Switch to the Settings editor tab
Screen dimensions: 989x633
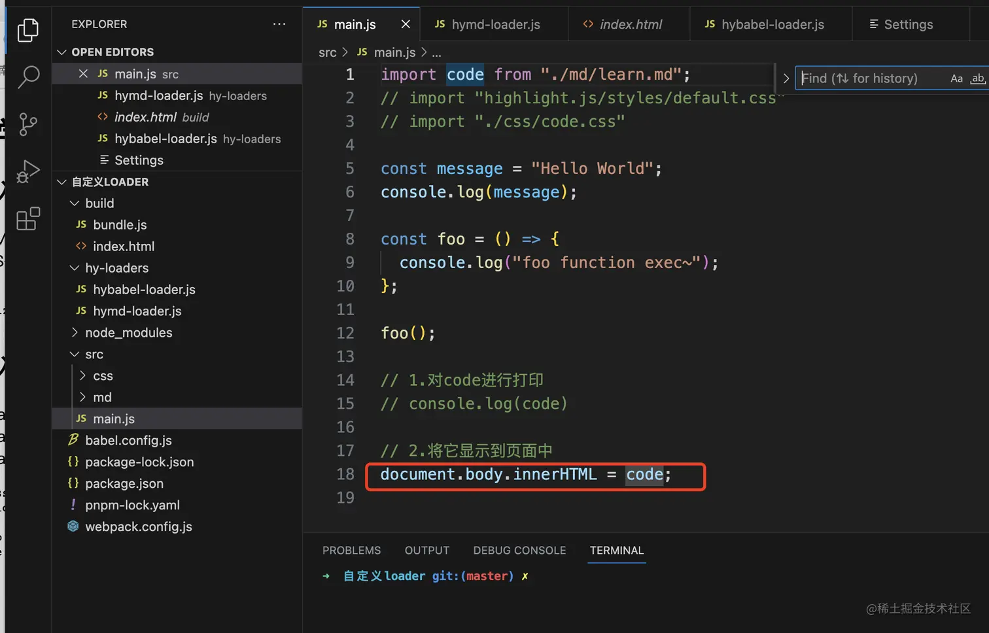point(911,24)
